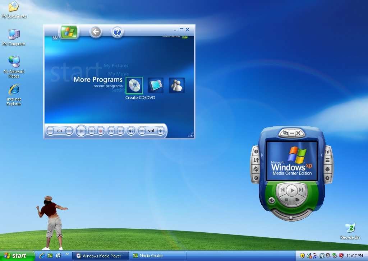Image resolution: width=368 pixels, height=261 pixels.
Task: Open the volume speaker tray icon
Action: pos(328,256)
